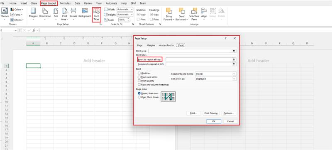
Task: Click range selector for Columns to repeat at left
Action: tap(234, 64)
